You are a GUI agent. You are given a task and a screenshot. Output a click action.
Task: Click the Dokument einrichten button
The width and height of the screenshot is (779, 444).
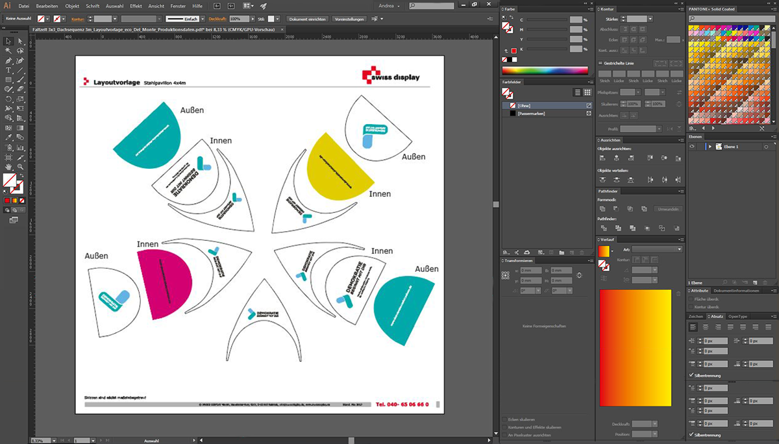tap(307, 19)
